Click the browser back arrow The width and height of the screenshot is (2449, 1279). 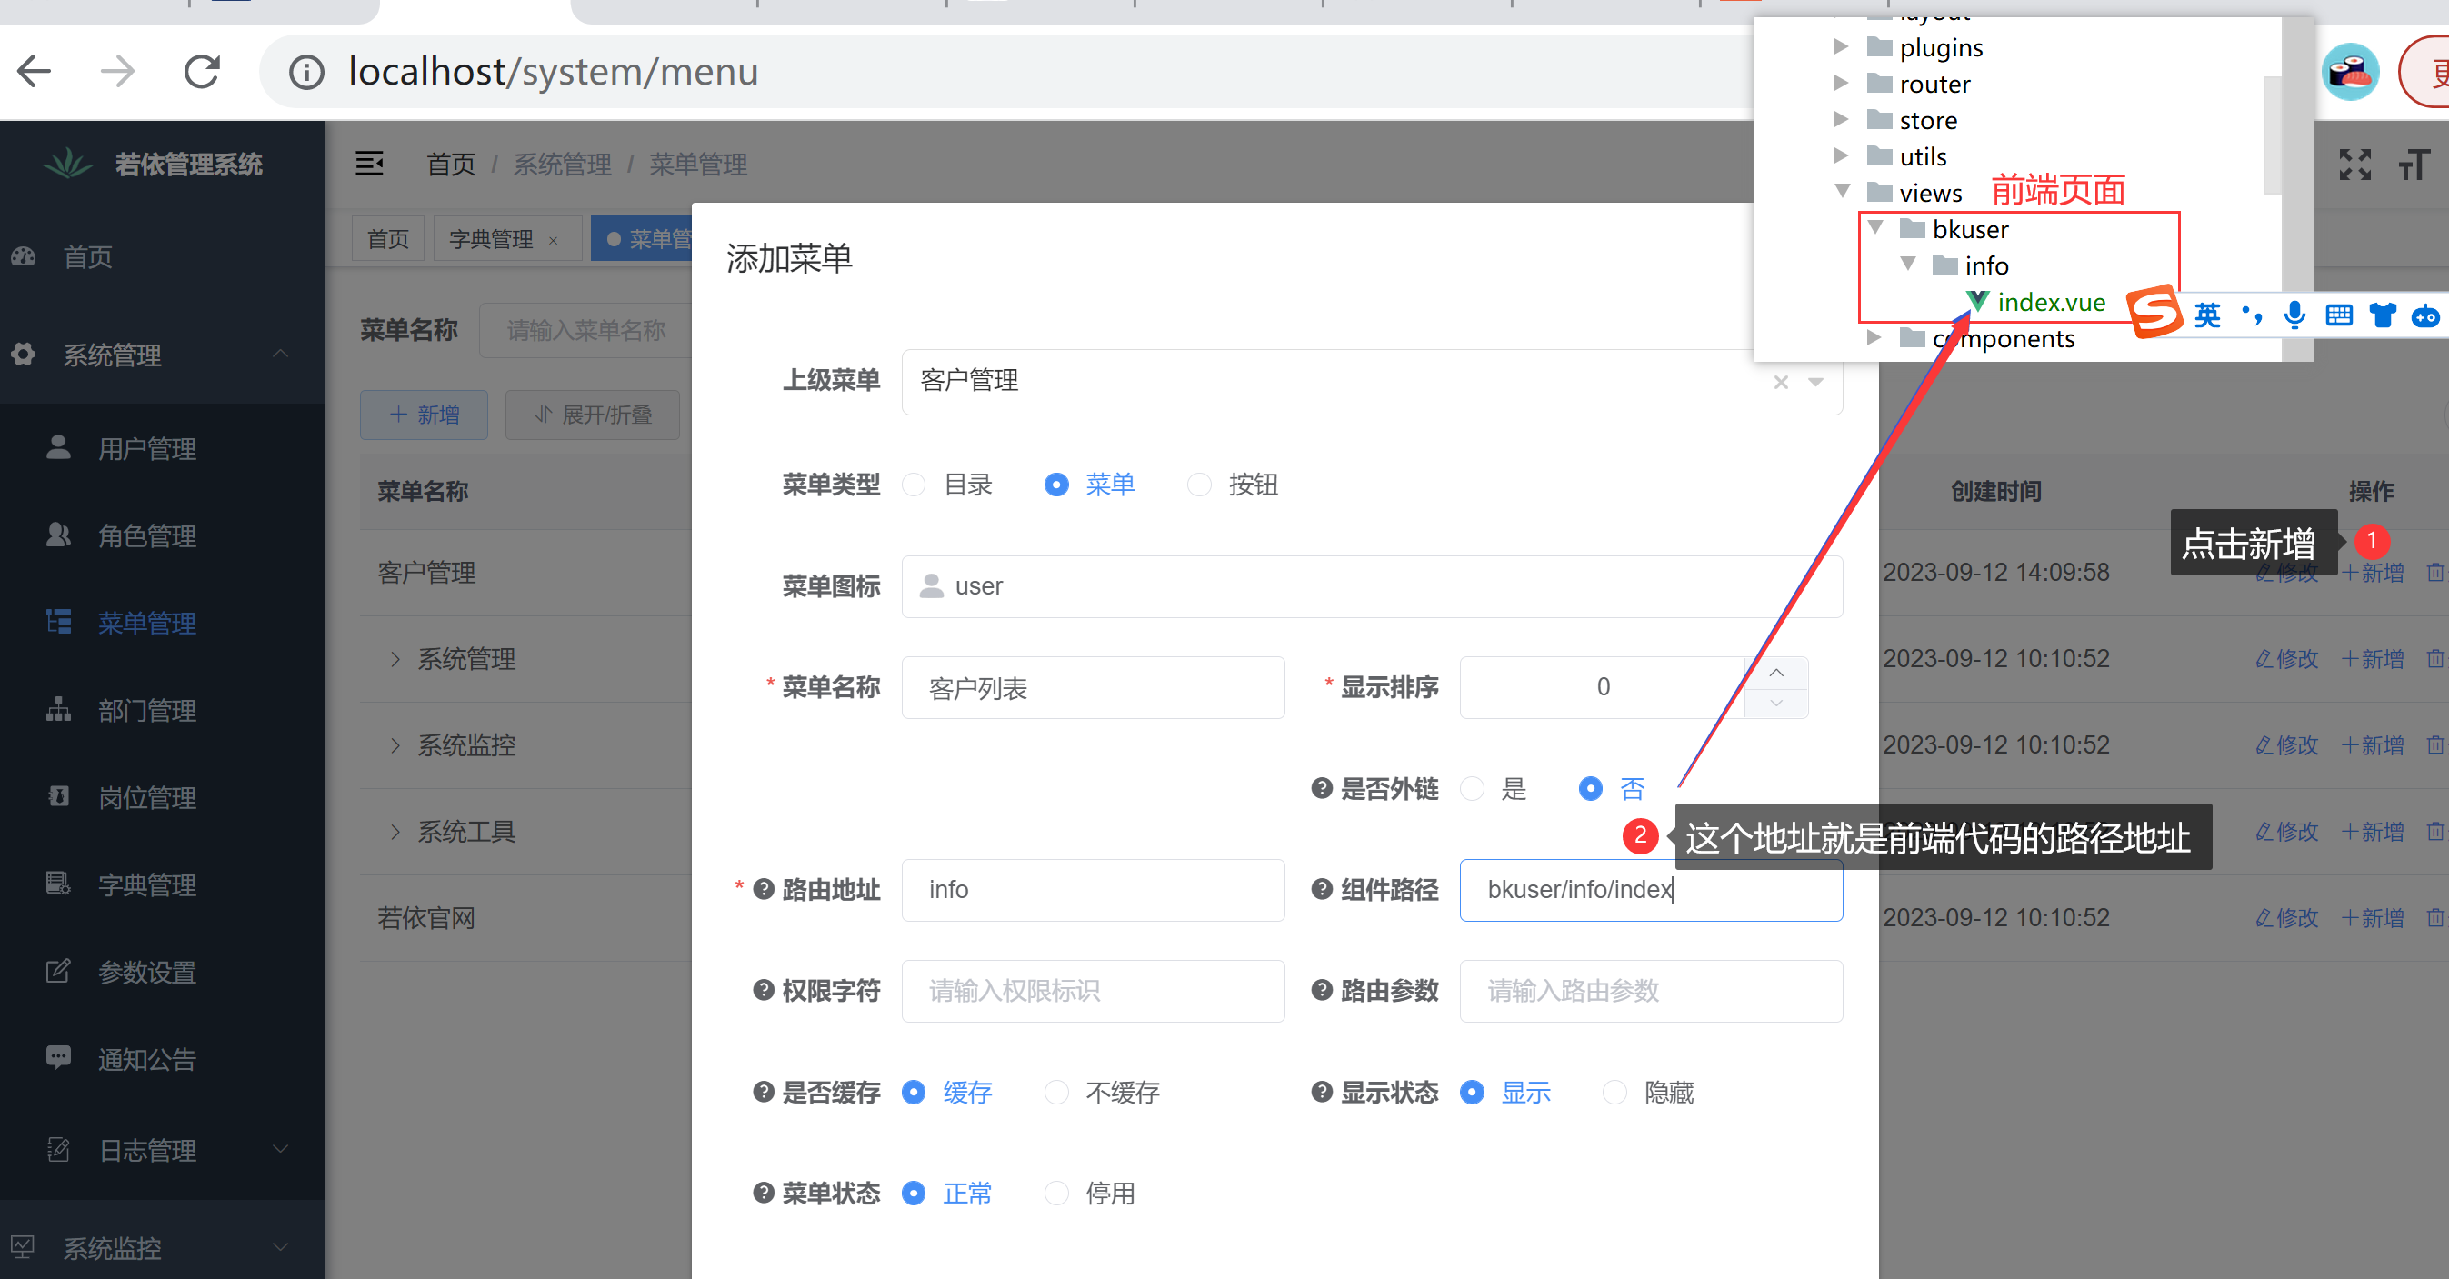pyautogui.click(x=35, y=71)
